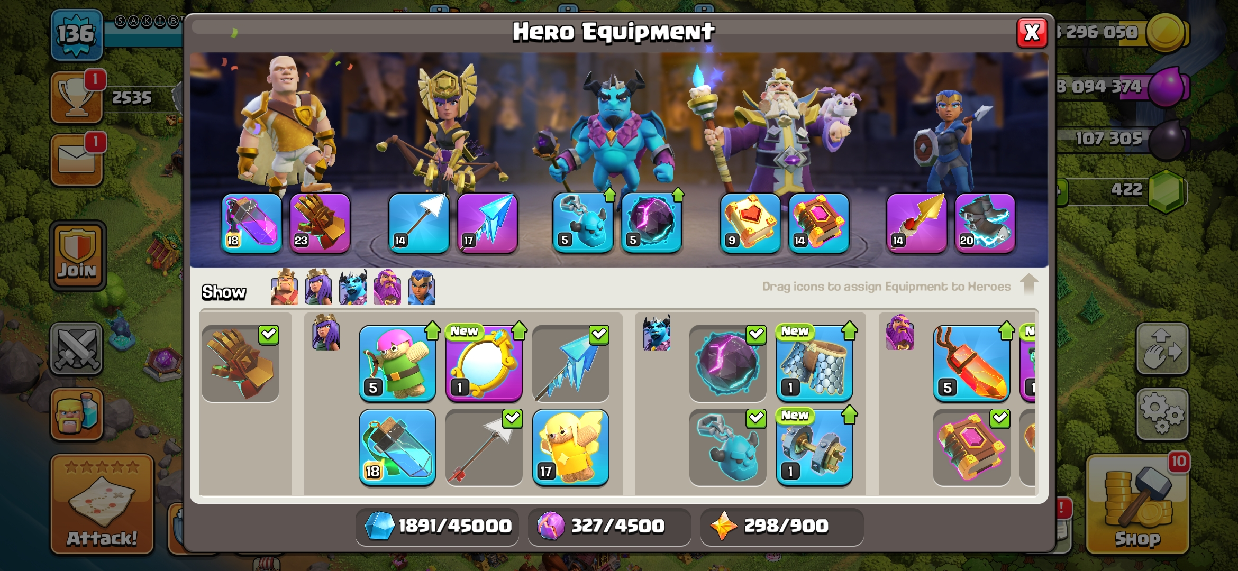The image size is (1238, 571).
Task: Select the Invisibility Vial level 18 tile
Action: [x=397, y=447]
